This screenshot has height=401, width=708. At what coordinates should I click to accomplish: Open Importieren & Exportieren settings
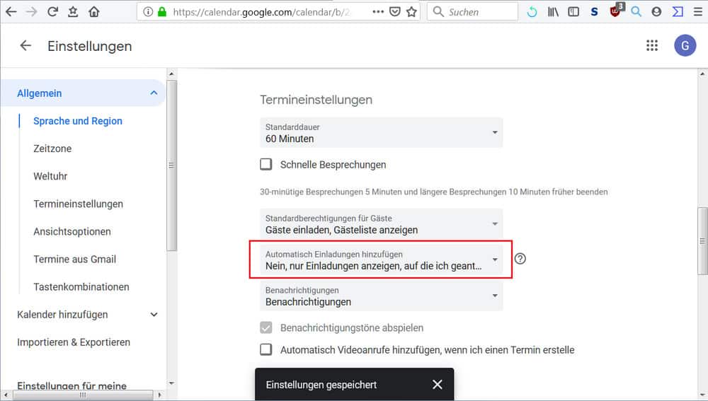tap(74, 342)
